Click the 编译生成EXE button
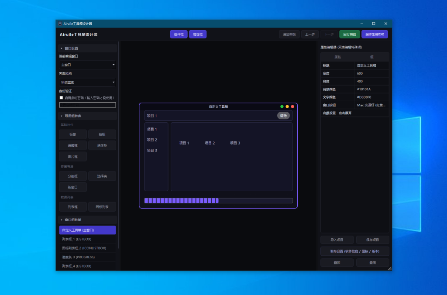This screenshot has width=447, height=295. pyautogui.click(x=375, y=34)
